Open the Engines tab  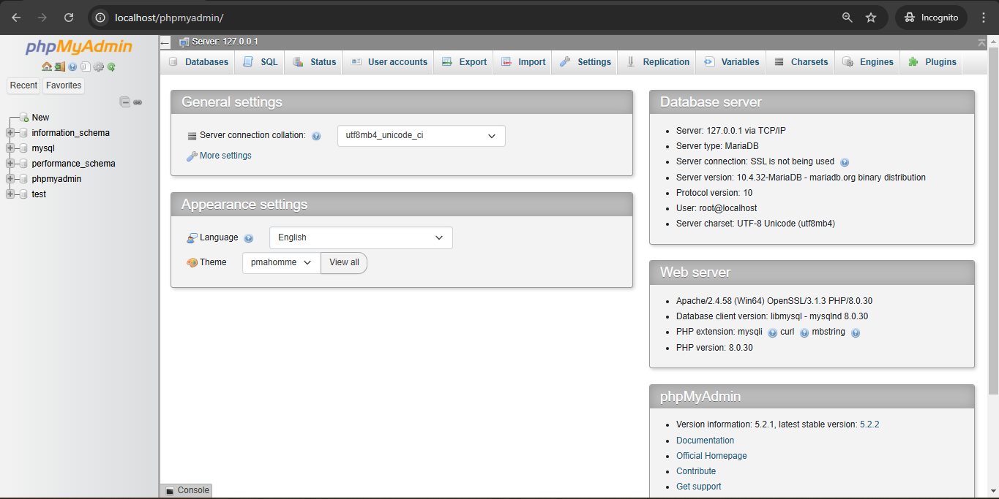pyautogui.click(x=868, y=62)
